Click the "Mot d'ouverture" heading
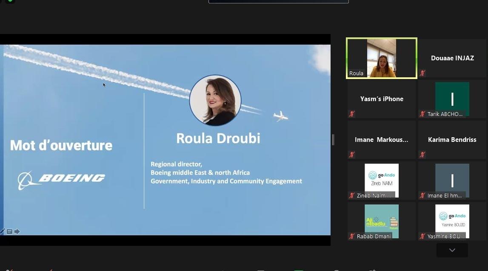488x271 pixels. tap(61, 145)
